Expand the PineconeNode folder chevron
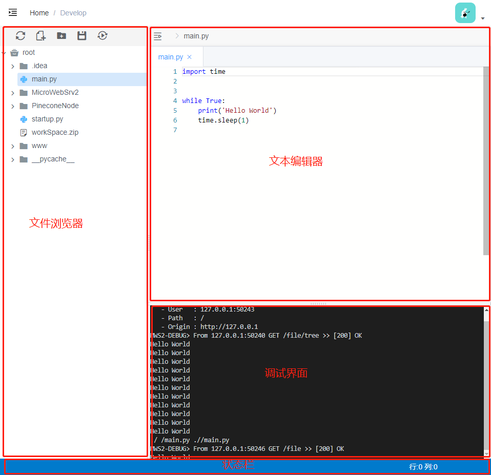The image size is (491, 475). coord(12,106)
